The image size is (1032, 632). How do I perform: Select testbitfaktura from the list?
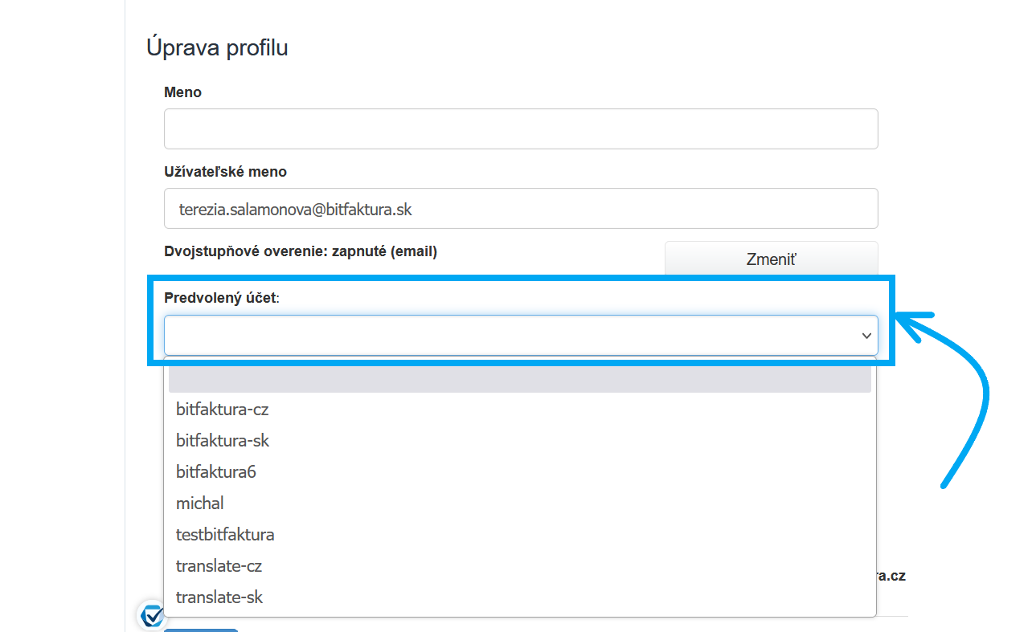(x=225, y=535)
